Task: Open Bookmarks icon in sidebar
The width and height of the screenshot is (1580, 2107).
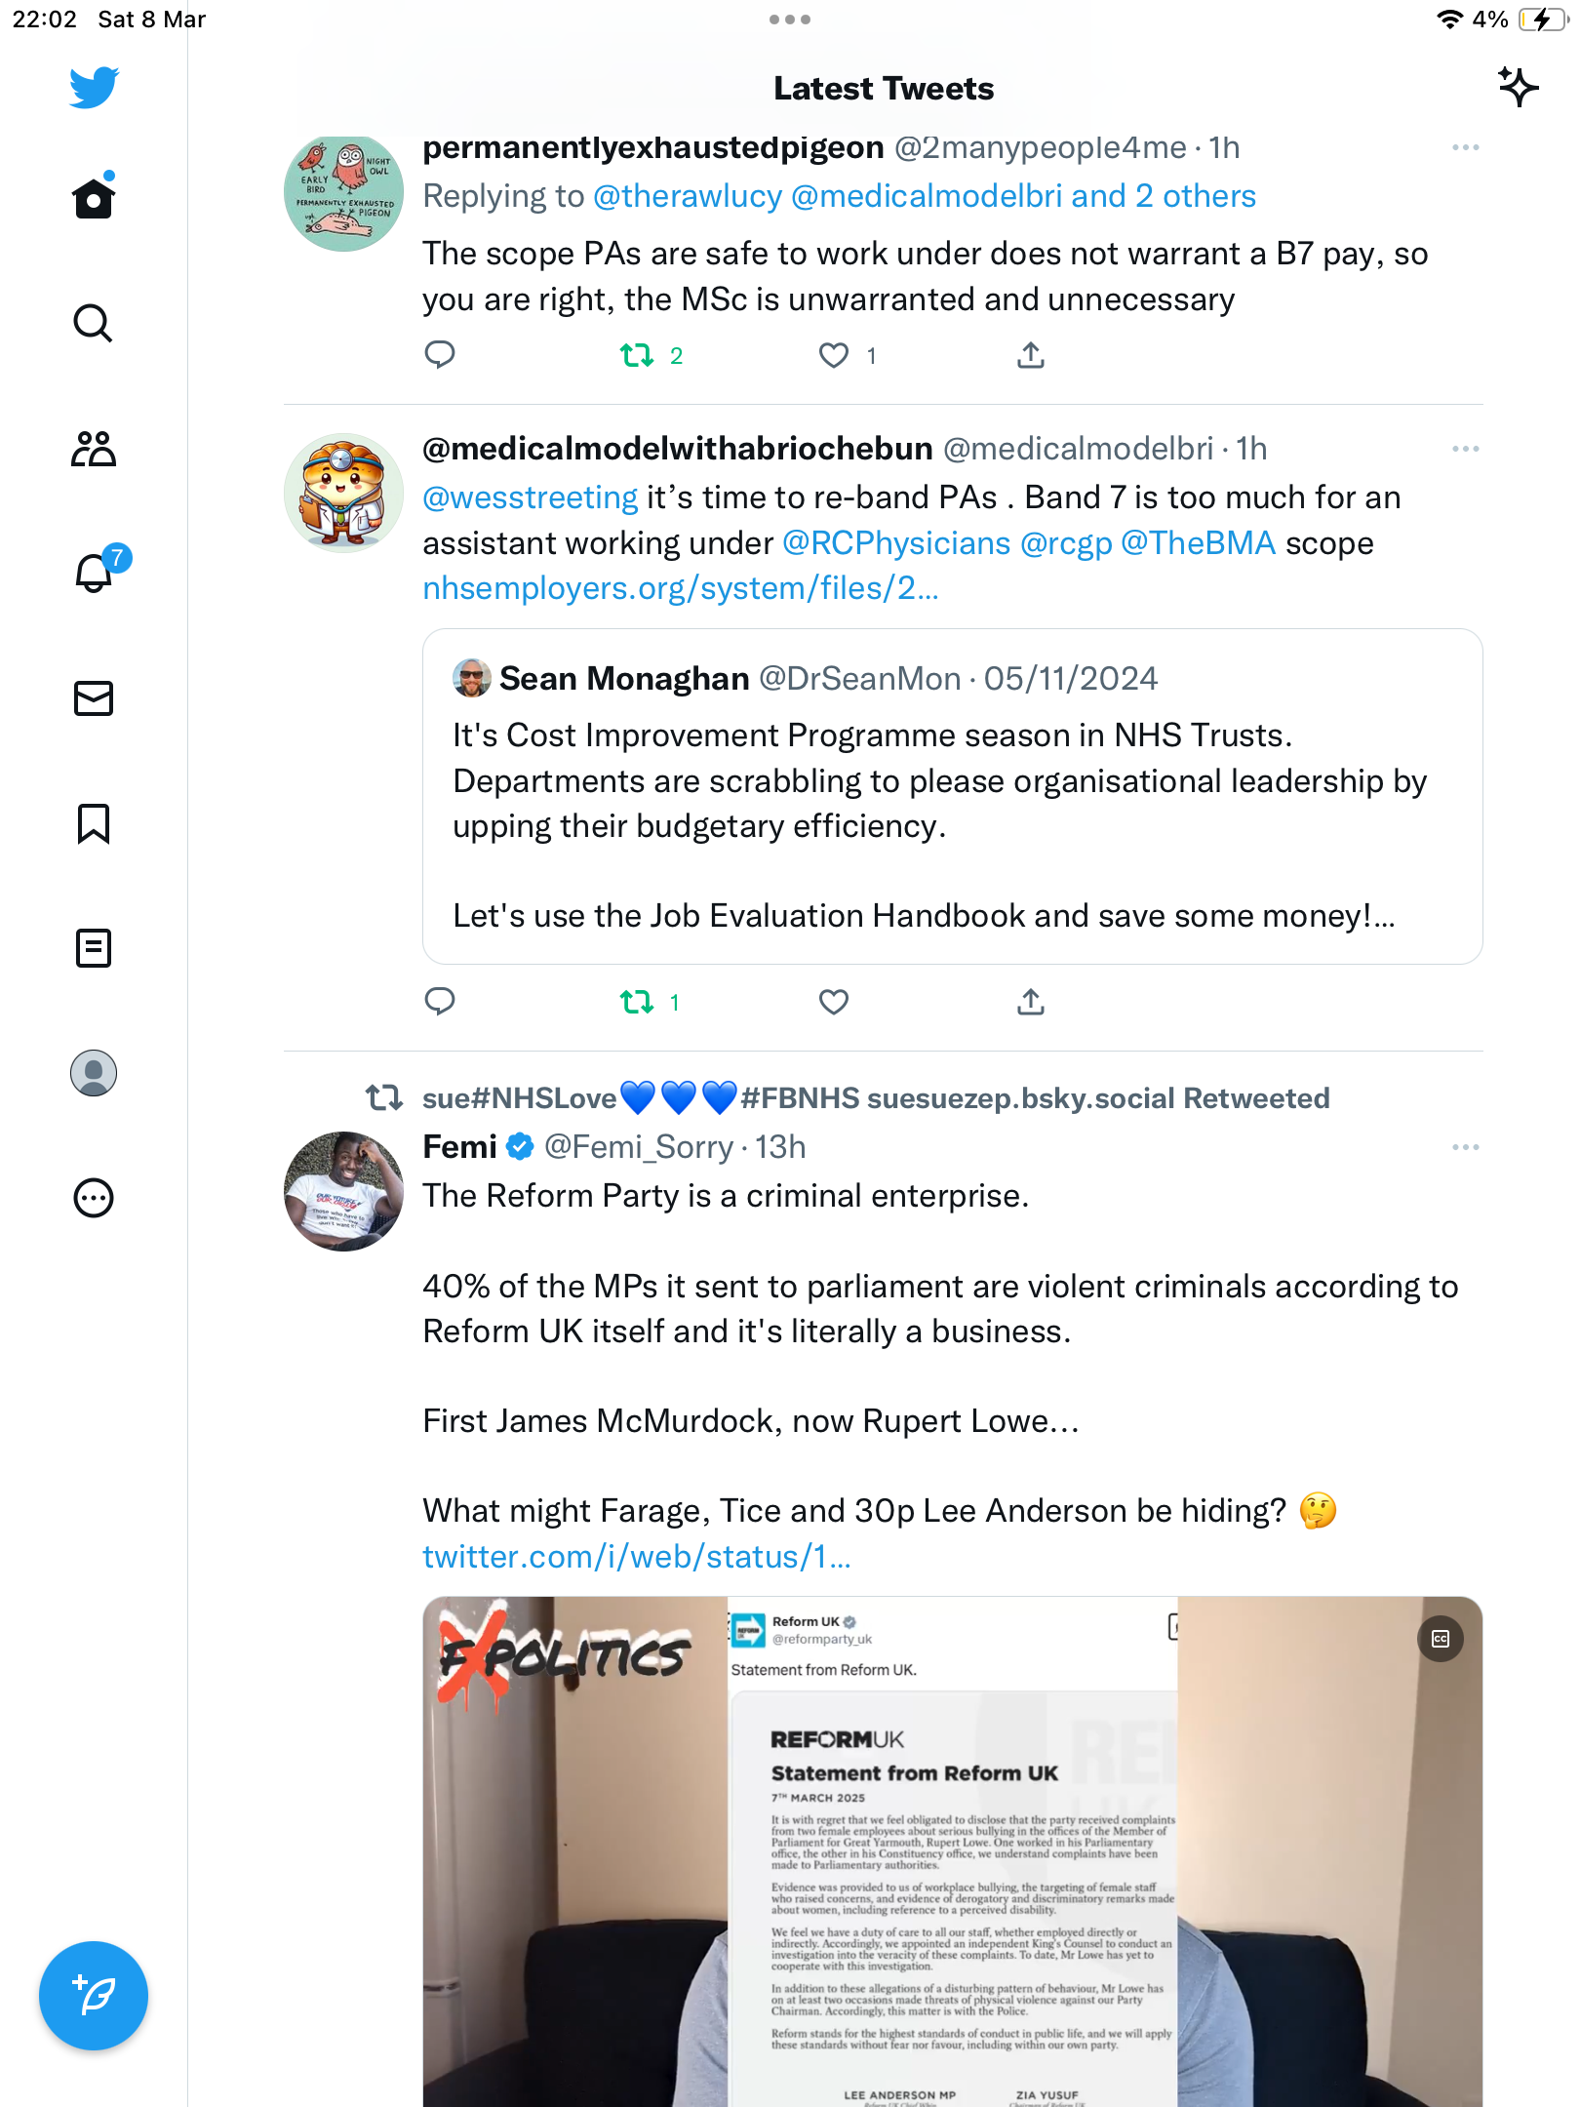Action: [x=94, y=823]
